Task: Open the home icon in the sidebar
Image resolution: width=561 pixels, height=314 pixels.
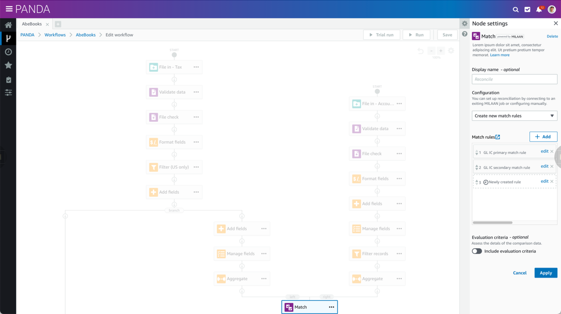Action: [8, 25]
